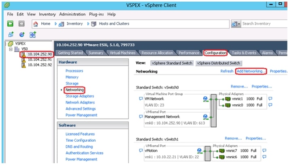This screenshot has width=288, height=168.
Task: Switch to the Summary tab
Action: point(96,53)
